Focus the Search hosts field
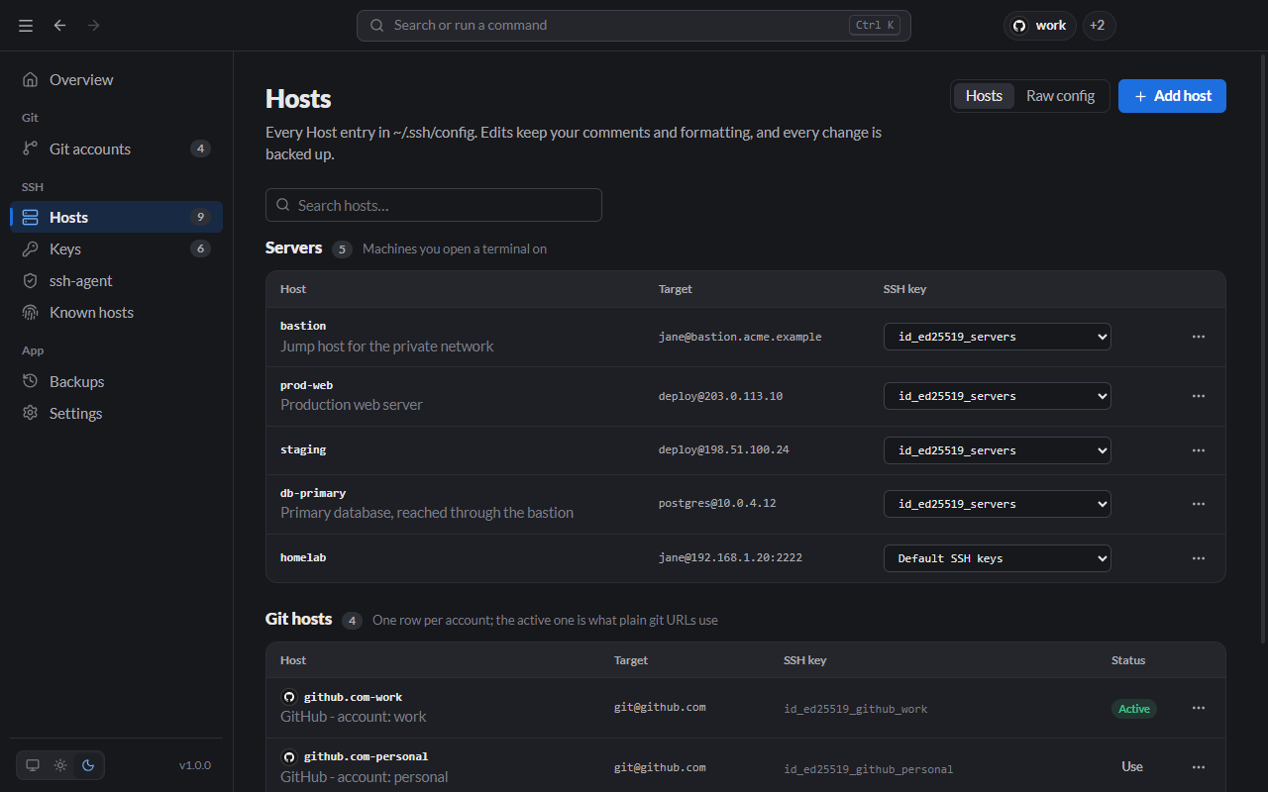This screenshot has width=1268, height=792. [434, 205]
